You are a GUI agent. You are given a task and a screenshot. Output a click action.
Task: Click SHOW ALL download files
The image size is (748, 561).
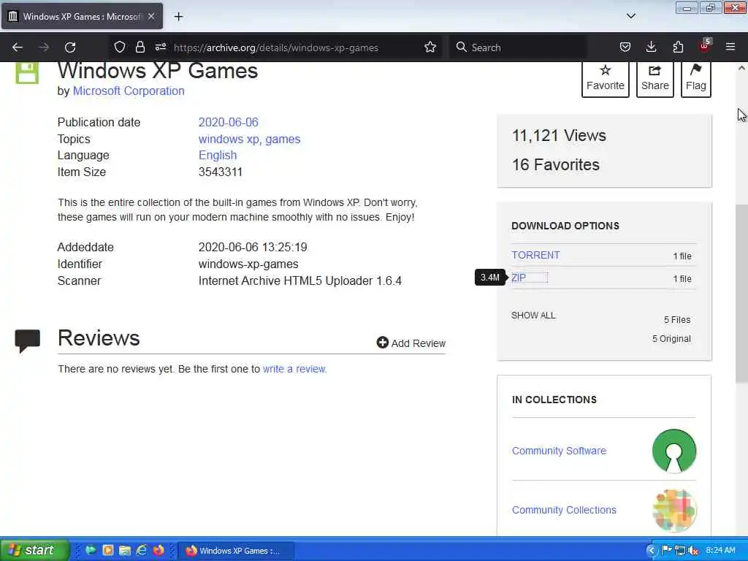[533, 316]
